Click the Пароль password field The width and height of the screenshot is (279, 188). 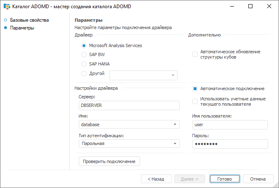[x=230, y=144]
